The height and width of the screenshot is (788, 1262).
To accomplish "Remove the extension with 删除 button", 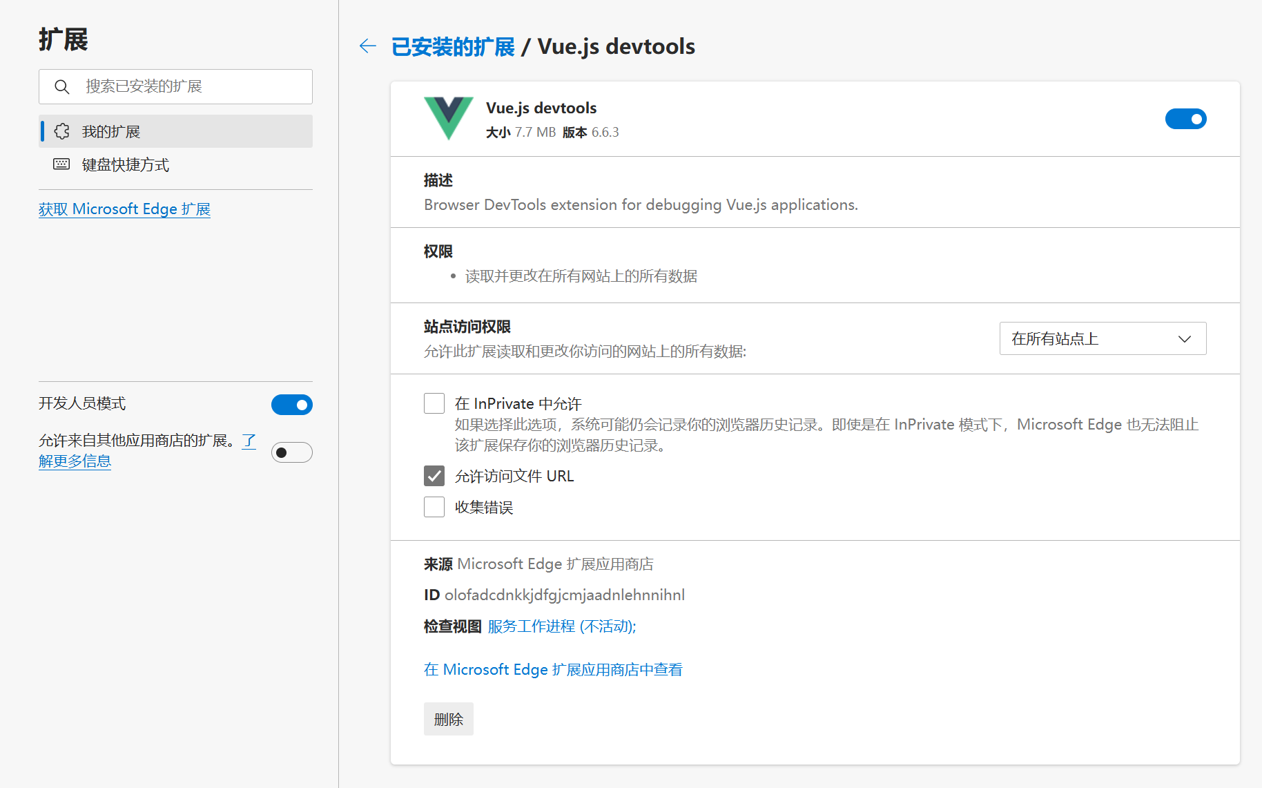I will (449, 719).
